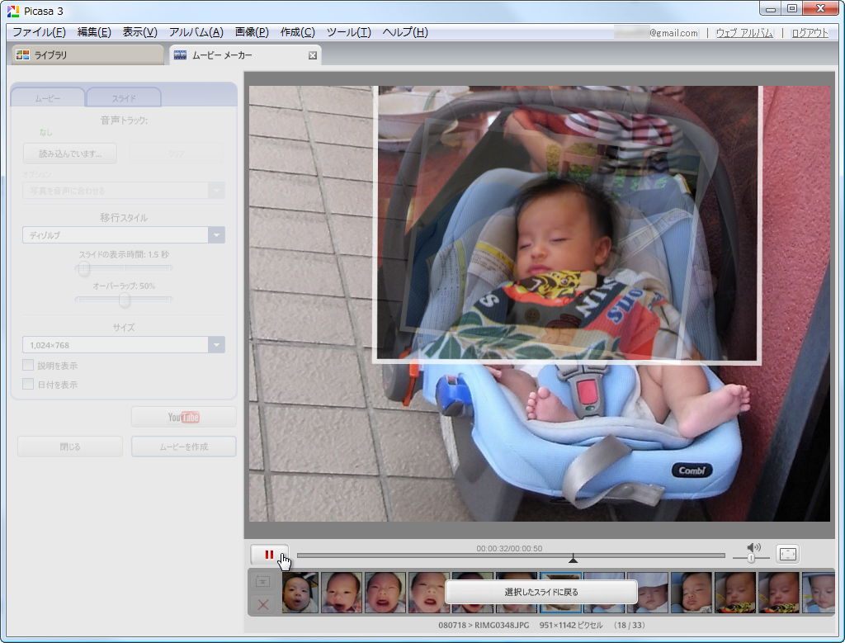Click the @gmail.com account text
Viewport: 845px width, 643px height.
click(673, 33)
